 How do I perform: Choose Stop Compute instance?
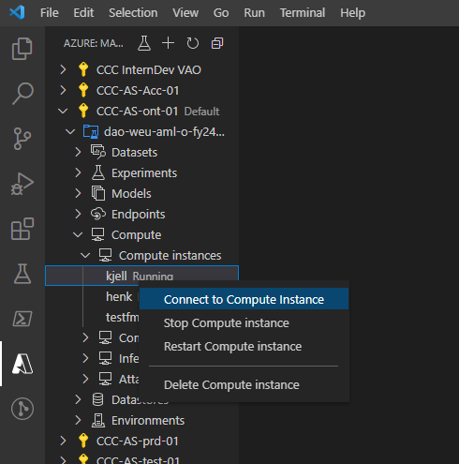244,322
